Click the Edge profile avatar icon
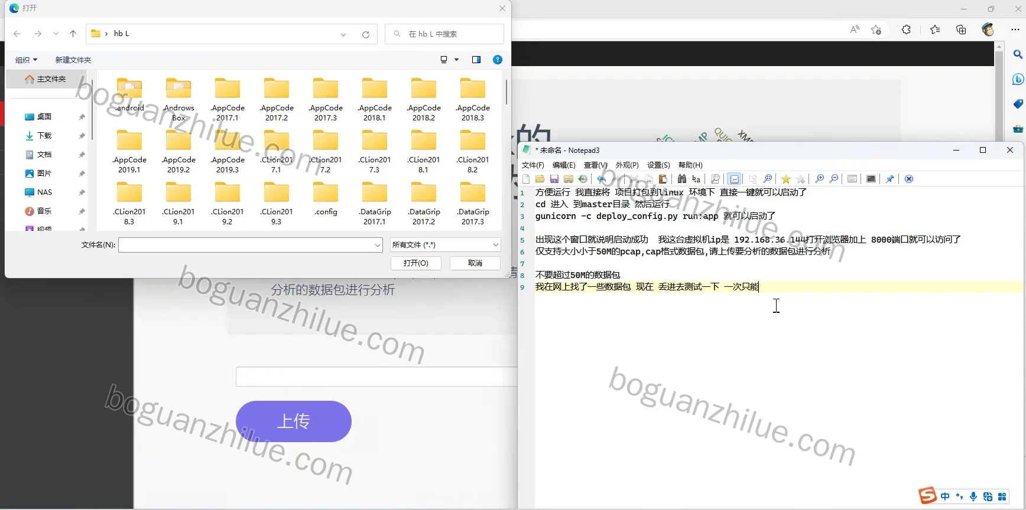The width and height of the screenshot is (1026, 510). 988,30
